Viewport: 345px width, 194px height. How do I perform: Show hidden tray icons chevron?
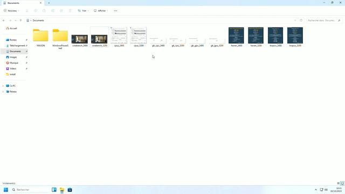pos(316,190)
